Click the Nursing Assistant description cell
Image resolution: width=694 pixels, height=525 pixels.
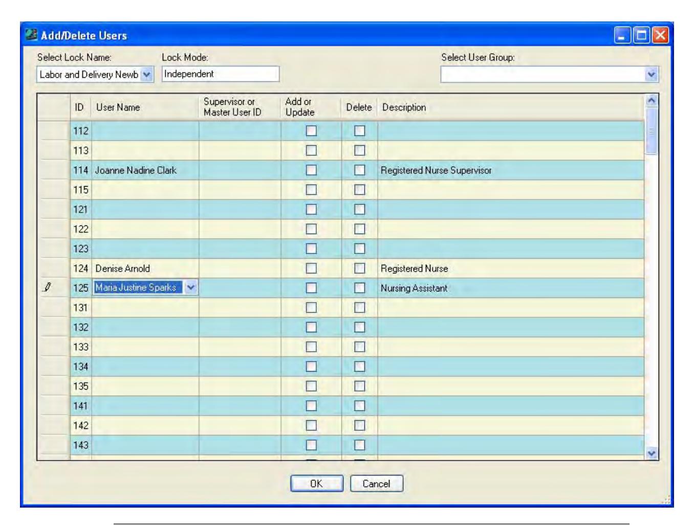click(x=511, y=288)
